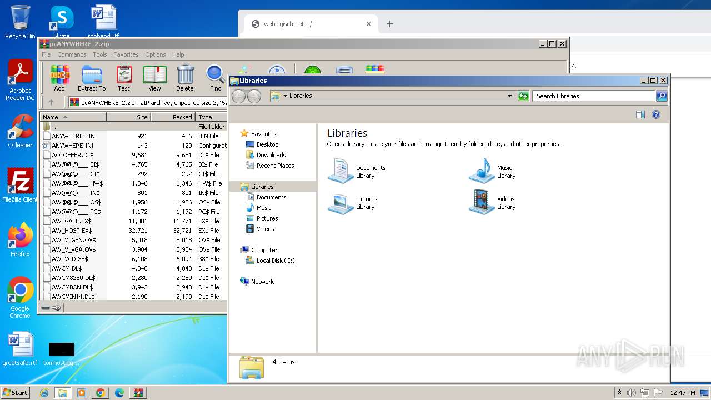The height and width of the screenshot is (400, 711).
Task: Click the Add icon in WinRAR toolbar
Action: pos(59,78)
